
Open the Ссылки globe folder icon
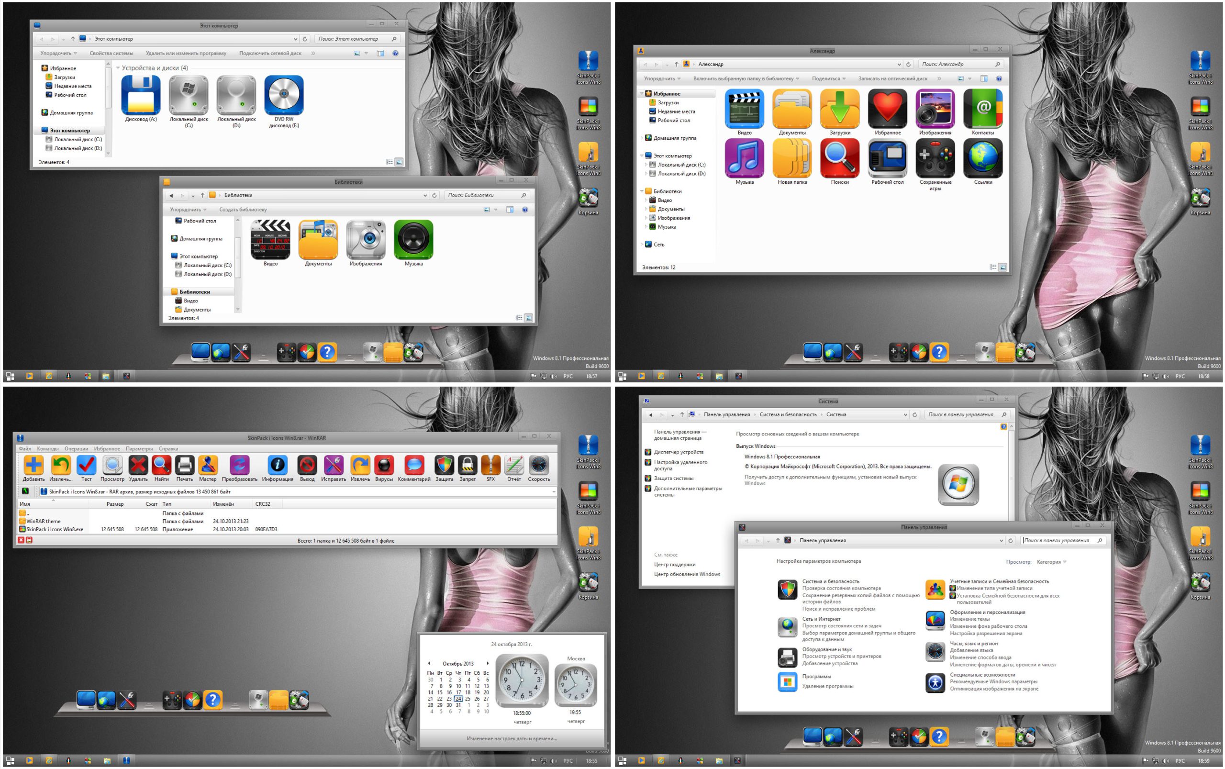(x=982, y=158)
